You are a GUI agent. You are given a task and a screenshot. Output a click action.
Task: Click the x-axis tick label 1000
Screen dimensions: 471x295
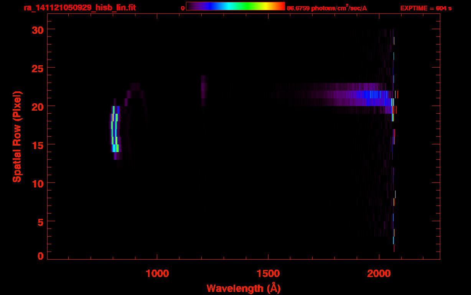pyautogui.click(x=157, y=273)
